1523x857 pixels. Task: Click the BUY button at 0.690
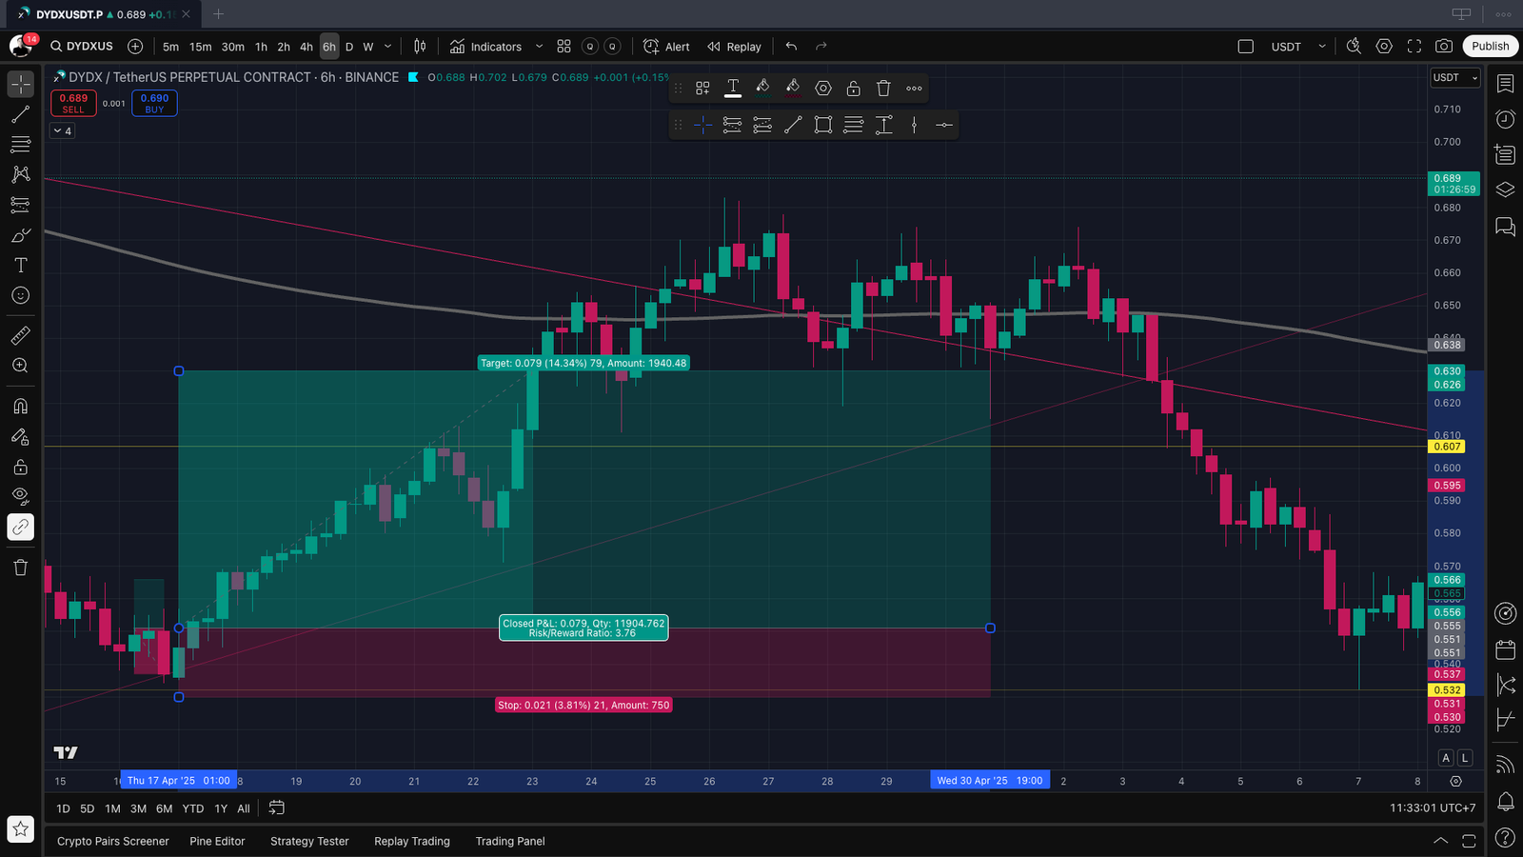click(154, 103)
